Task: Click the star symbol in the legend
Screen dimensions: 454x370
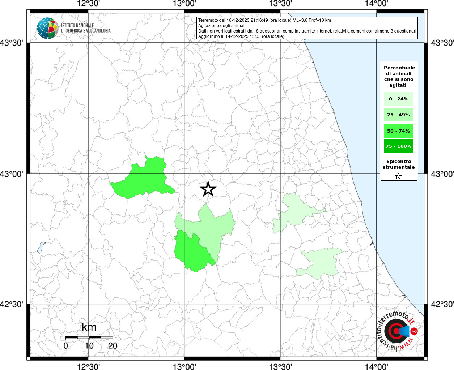Action: 398,176
